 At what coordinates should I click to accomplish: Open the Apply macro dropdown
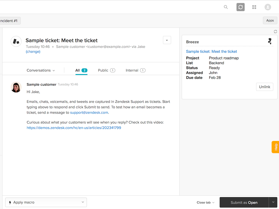[x=46, y=202]
